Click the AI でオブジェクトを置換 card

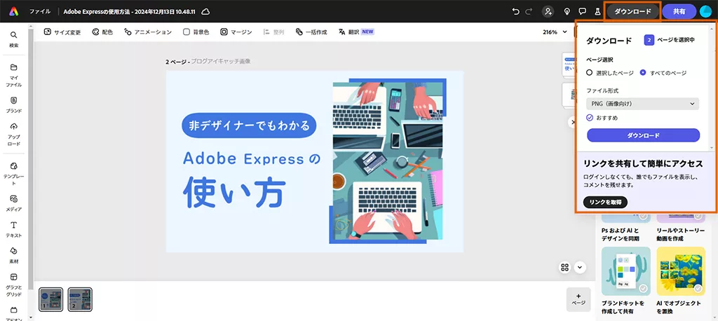coord(681,282)
